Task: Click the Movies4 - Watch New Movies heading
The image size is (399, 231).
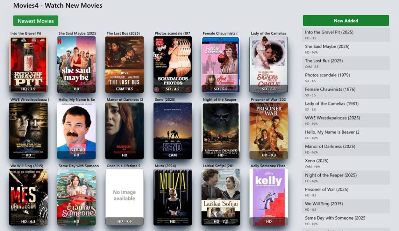Action: [x=58, y=5]
